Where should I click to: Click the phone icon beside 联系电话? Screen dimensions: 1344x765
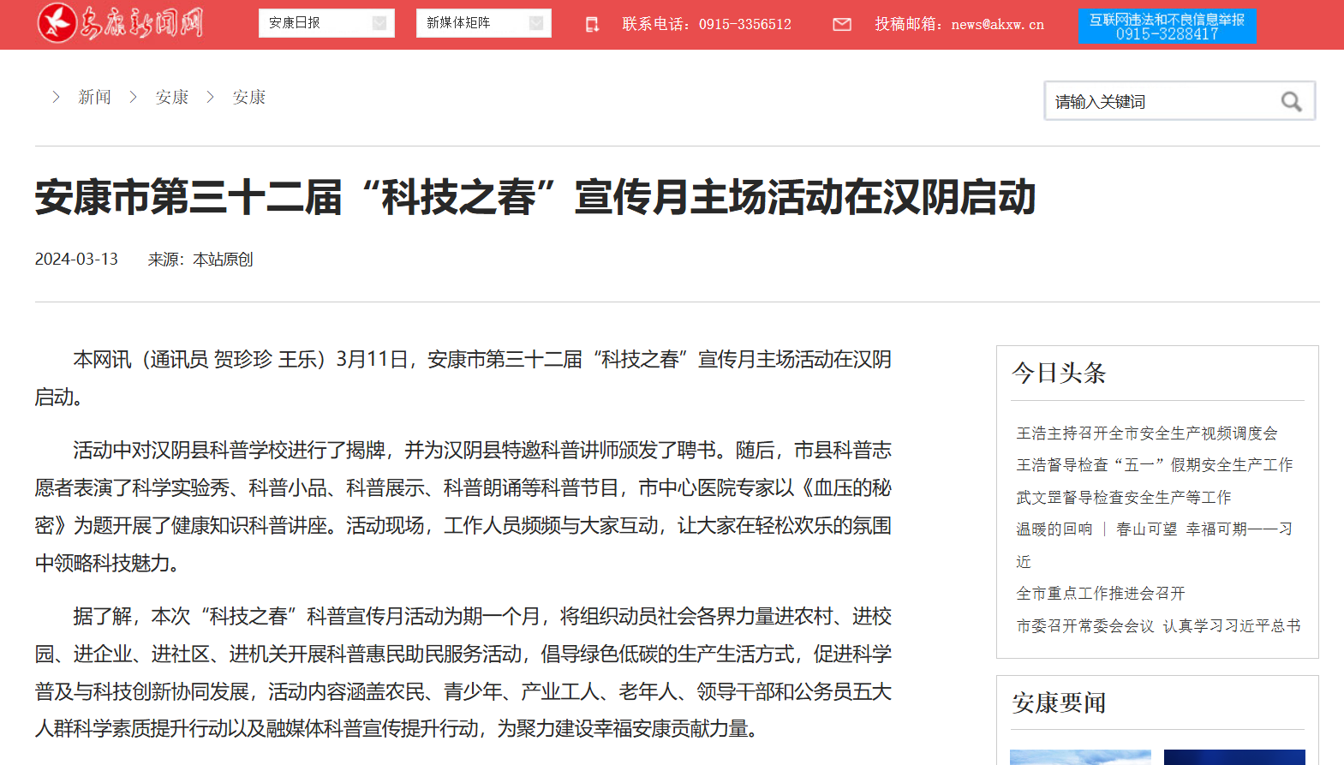(x=592, y=25)
